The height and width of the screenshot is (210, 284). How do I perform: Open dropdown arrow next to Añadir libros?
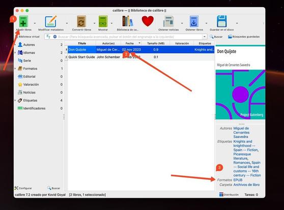click(35, 23)
